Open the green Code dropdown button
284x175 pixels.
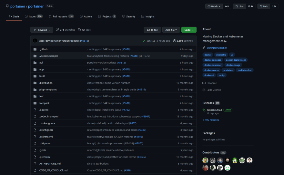tap(189, 30)
